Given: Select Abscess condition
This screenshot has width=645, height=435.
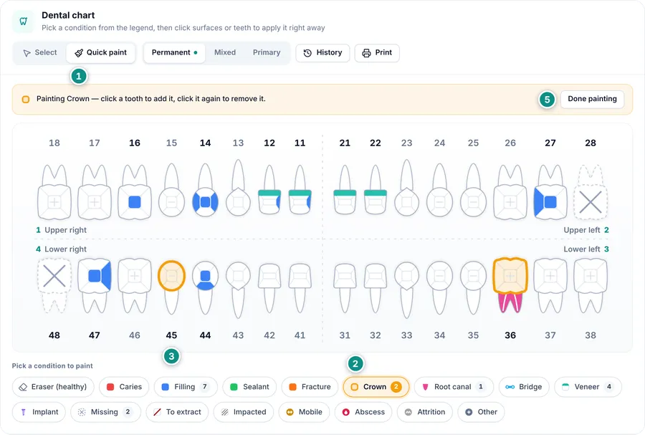Looking at the screenshot, I should tap(363, 412).
